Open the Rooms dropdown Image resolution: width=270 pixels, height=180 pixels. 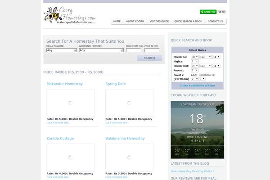(194, 70)
